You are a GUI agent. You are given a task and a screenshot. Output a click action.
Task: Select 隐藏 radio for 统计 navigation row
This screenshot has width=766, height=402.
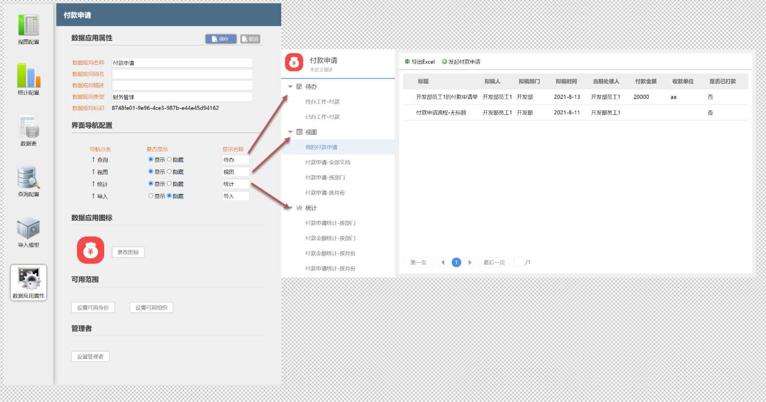coord(170,184)
